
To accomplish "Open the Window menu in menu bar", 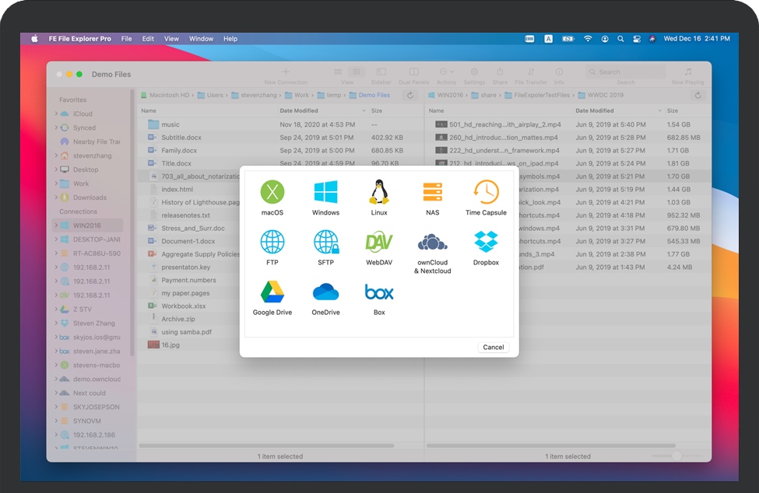I will pos(201,39).
